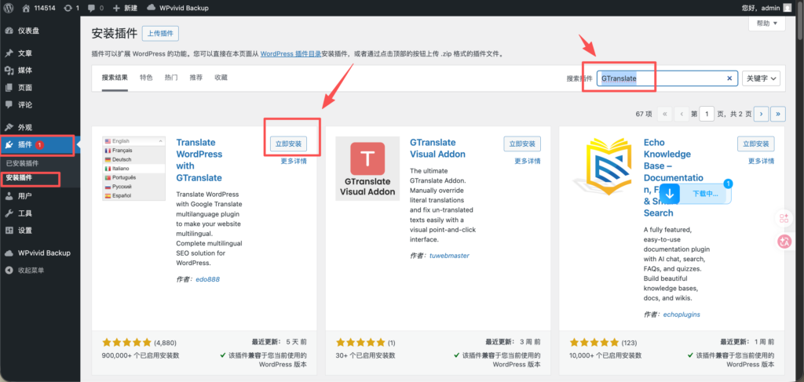This screenshot has width=804, height=382.
Task: Click the grid extension icon at right edge
Action: [x=784, y=219]
